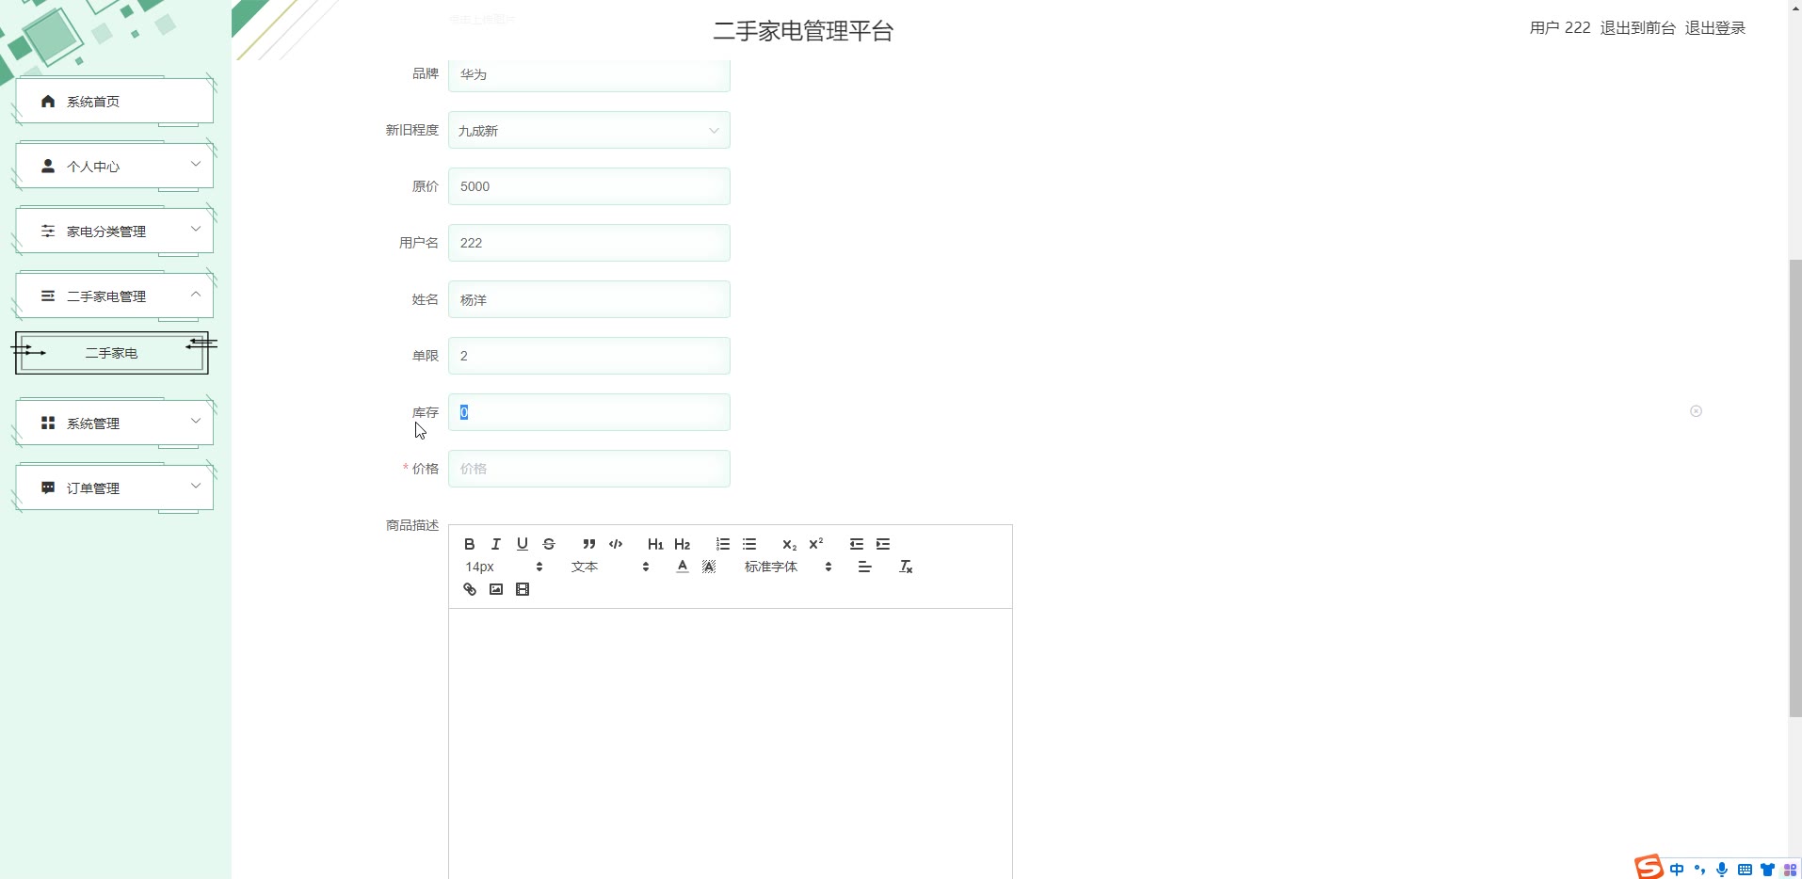Click the page vertical scrollbar thumb
Viewport: 1802px width, 879px height.
pyautogui.click(x=1795, y=487)
